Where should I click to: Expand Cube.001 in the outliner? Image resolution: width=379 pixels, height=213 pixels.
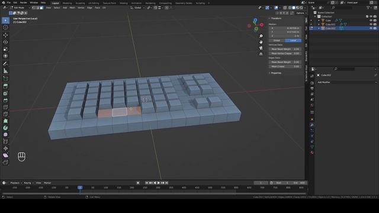319,24
